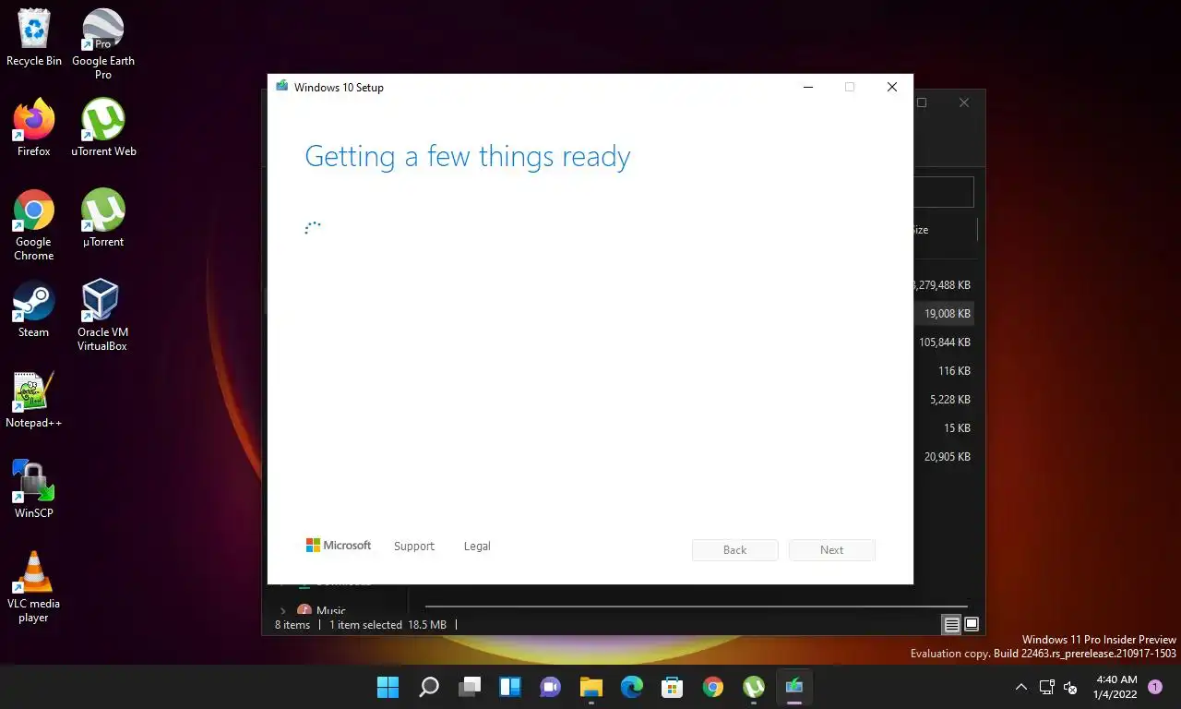The height and width of the screenshot is (709, 1181).
Task: Select the Steam desktop shortcut
Action: click(34, 309)
